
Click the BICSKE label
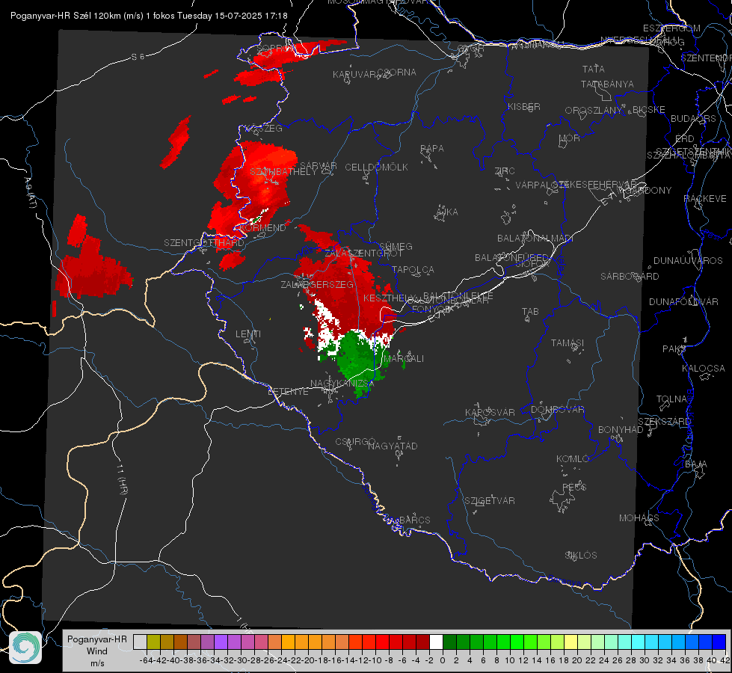pos(649,109)
